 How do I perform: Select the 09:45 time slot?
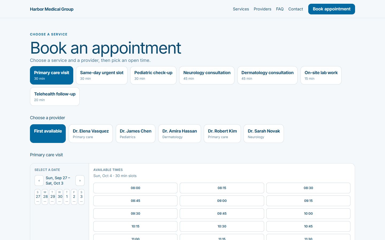pos(222,214)
